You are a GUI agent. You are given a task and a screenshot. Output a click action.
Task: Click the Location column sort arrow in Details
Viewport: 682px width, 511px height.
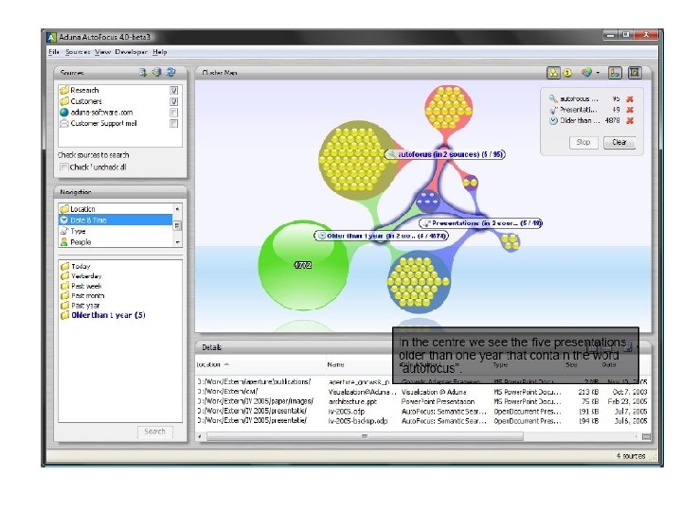(x=226, y=364)
